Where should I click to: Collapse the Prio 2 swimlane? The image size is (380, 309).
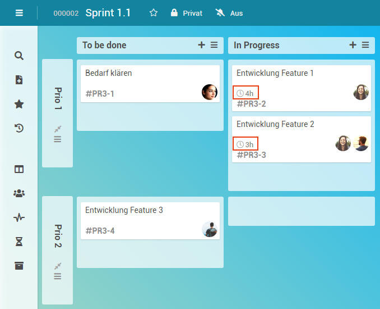pos(57,266)
